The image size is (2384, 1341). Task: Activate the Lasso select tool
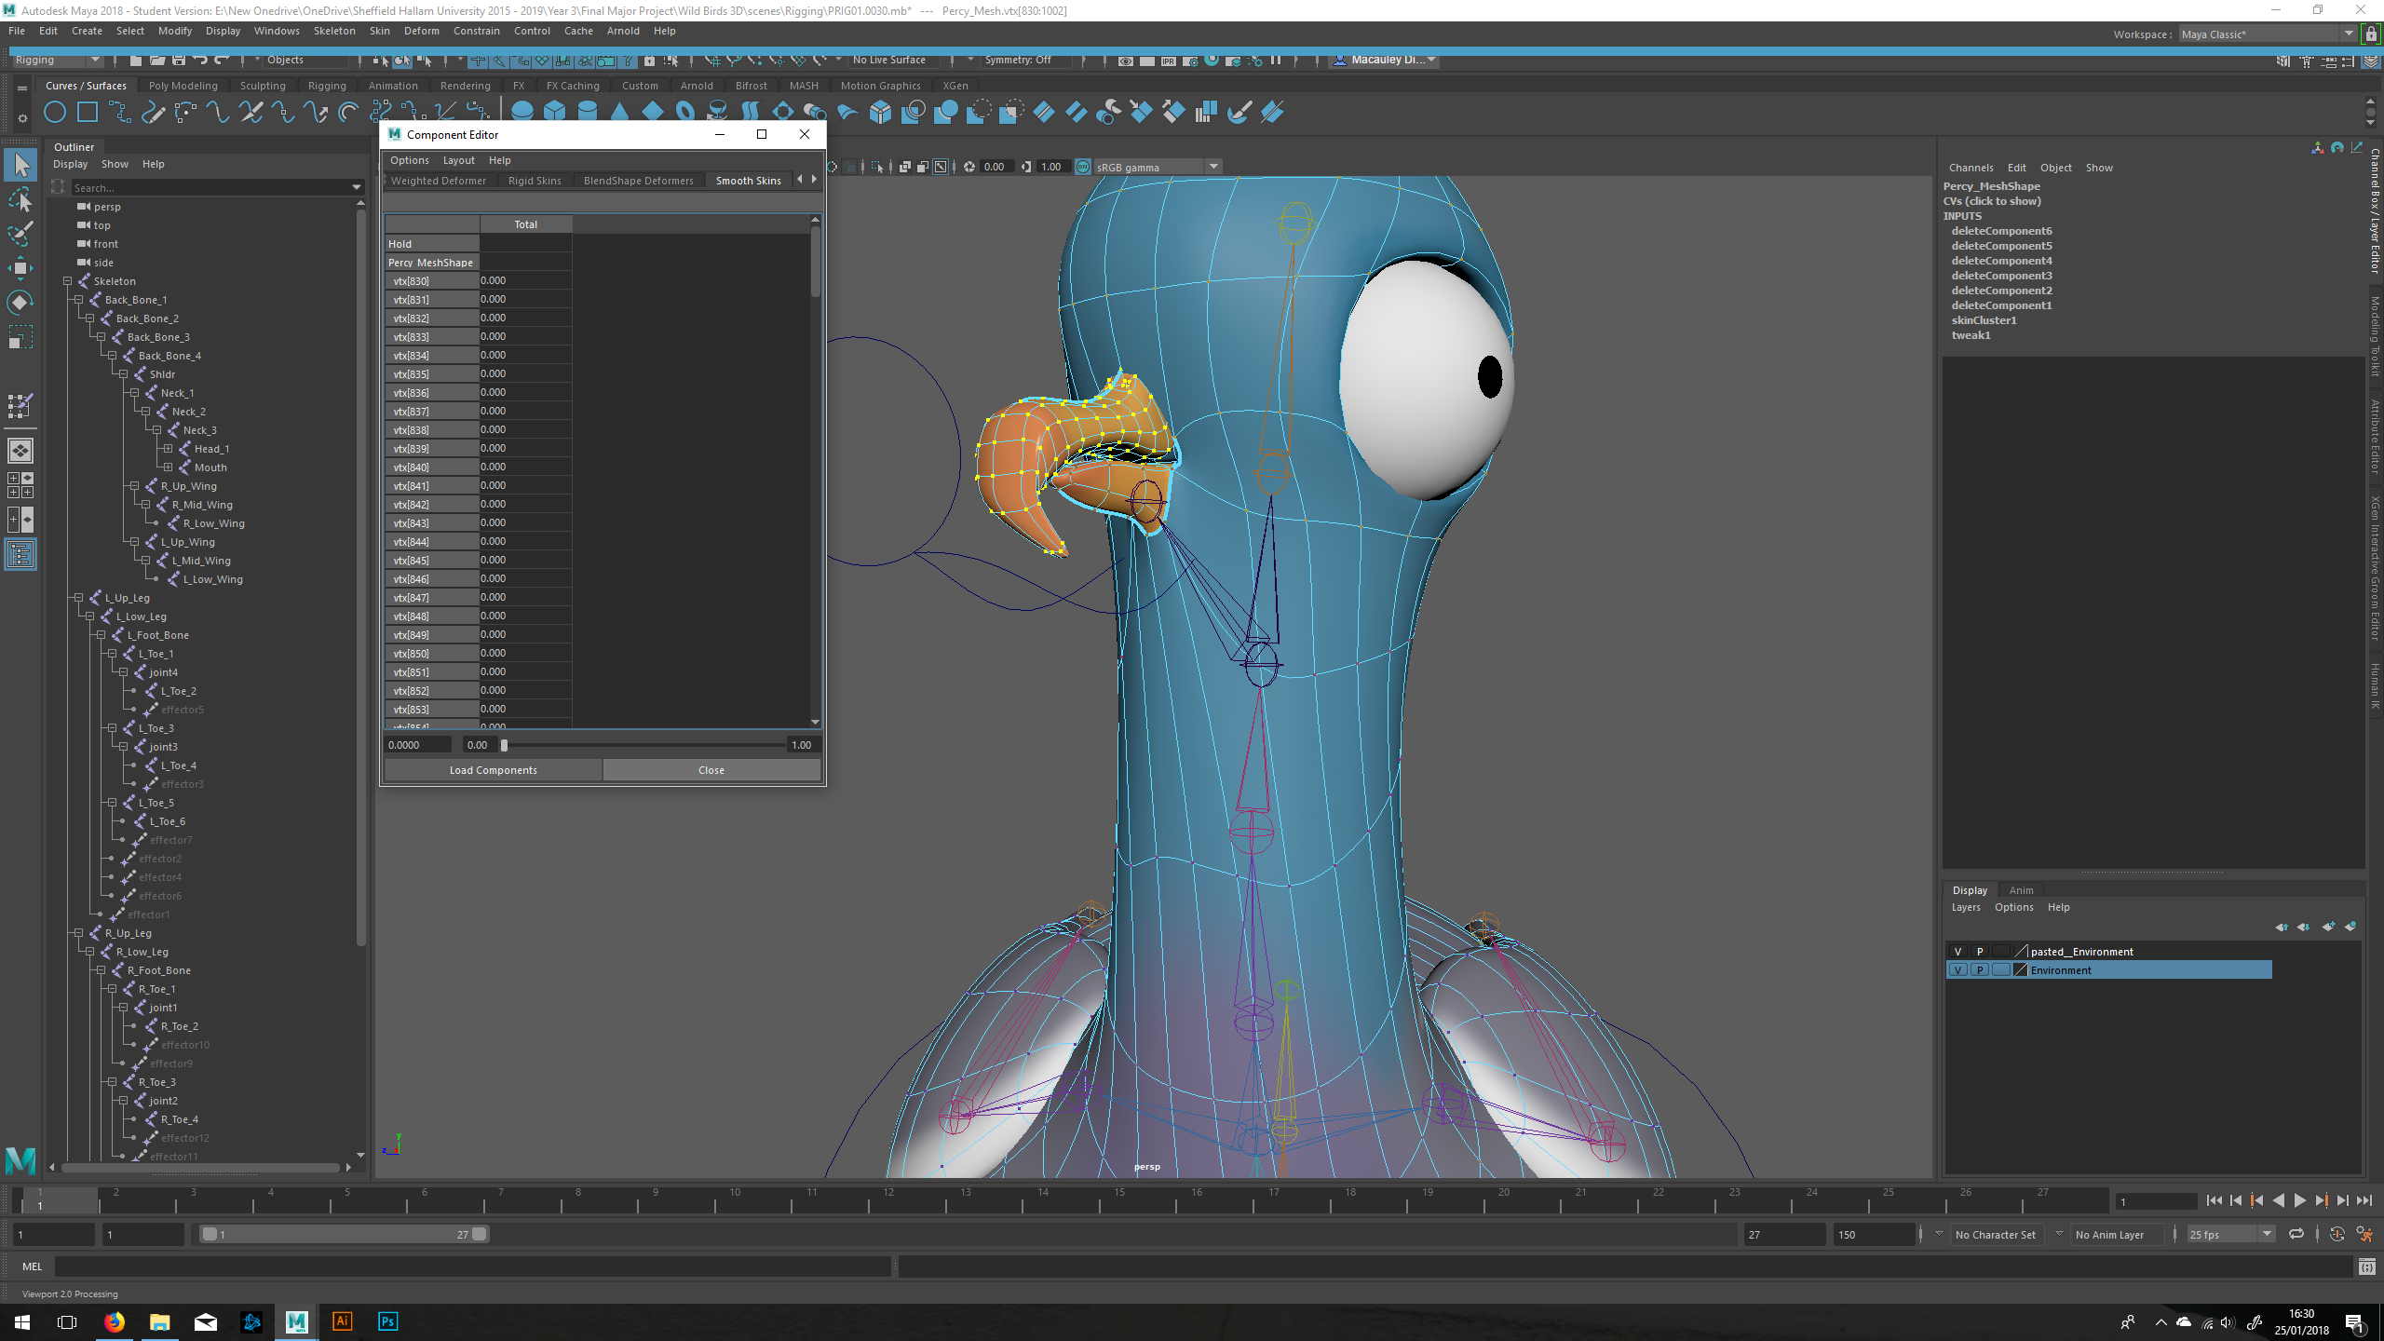[x=20, y=199]
